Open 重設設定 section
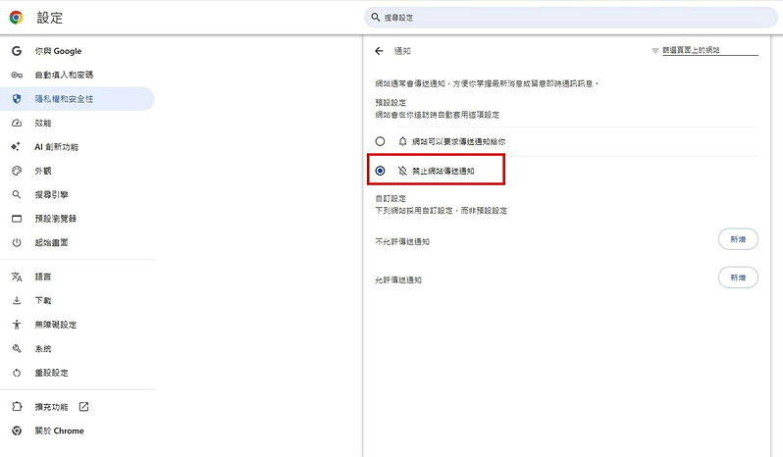Screen dimensions: 783x457 click(78, 373)
